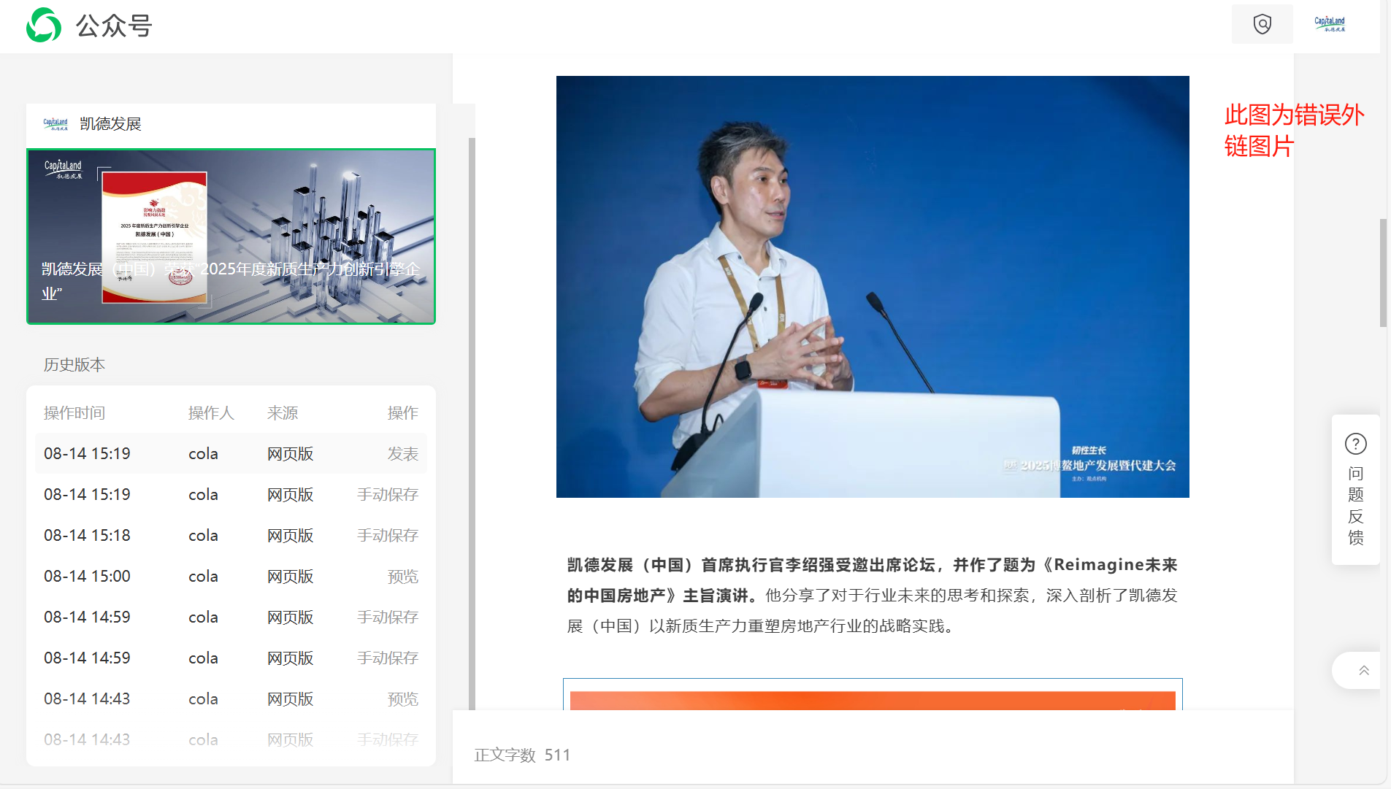Select 预览 in the 08-14 15:00 row
Viewport: 1391px width, 789px height.
pos(403,577)
